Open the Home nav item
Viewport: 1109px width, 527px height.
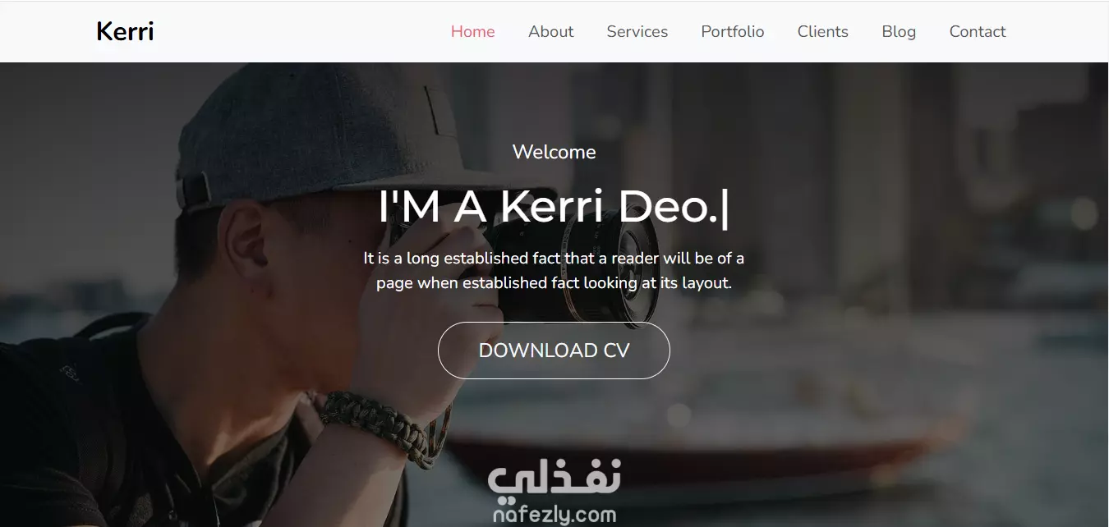(x=472, y=32)
